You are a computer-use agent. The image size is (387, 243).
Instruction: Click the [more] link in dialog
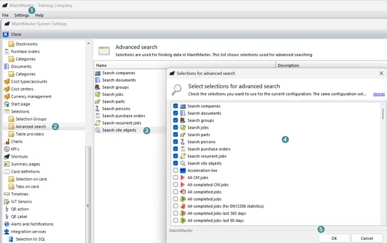point(379,94)
